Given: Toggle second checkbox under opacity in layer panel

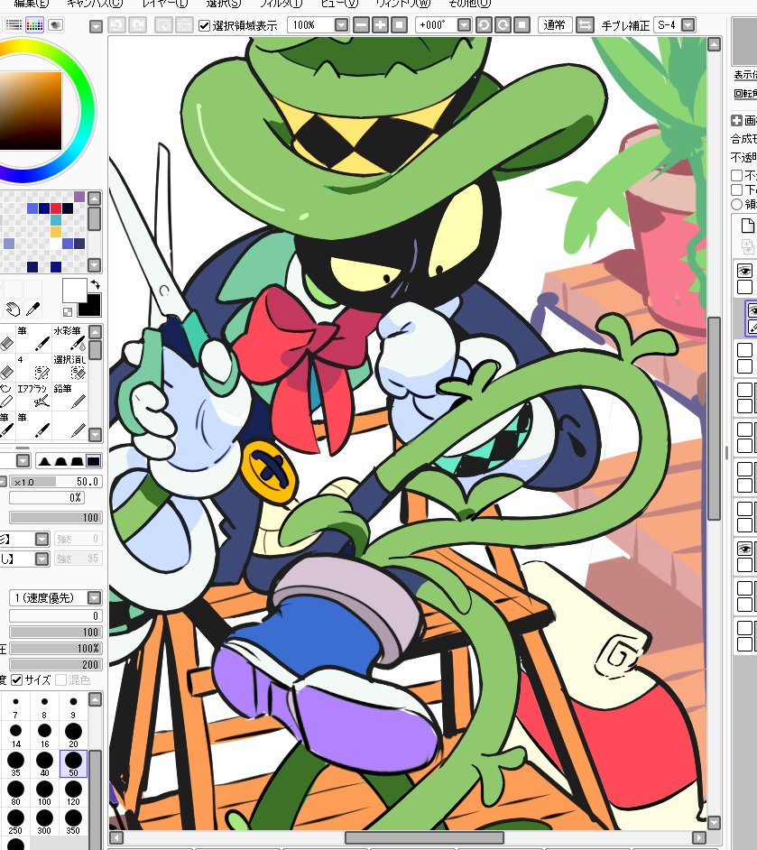Looking at the screenshot, I should point(736,189).
